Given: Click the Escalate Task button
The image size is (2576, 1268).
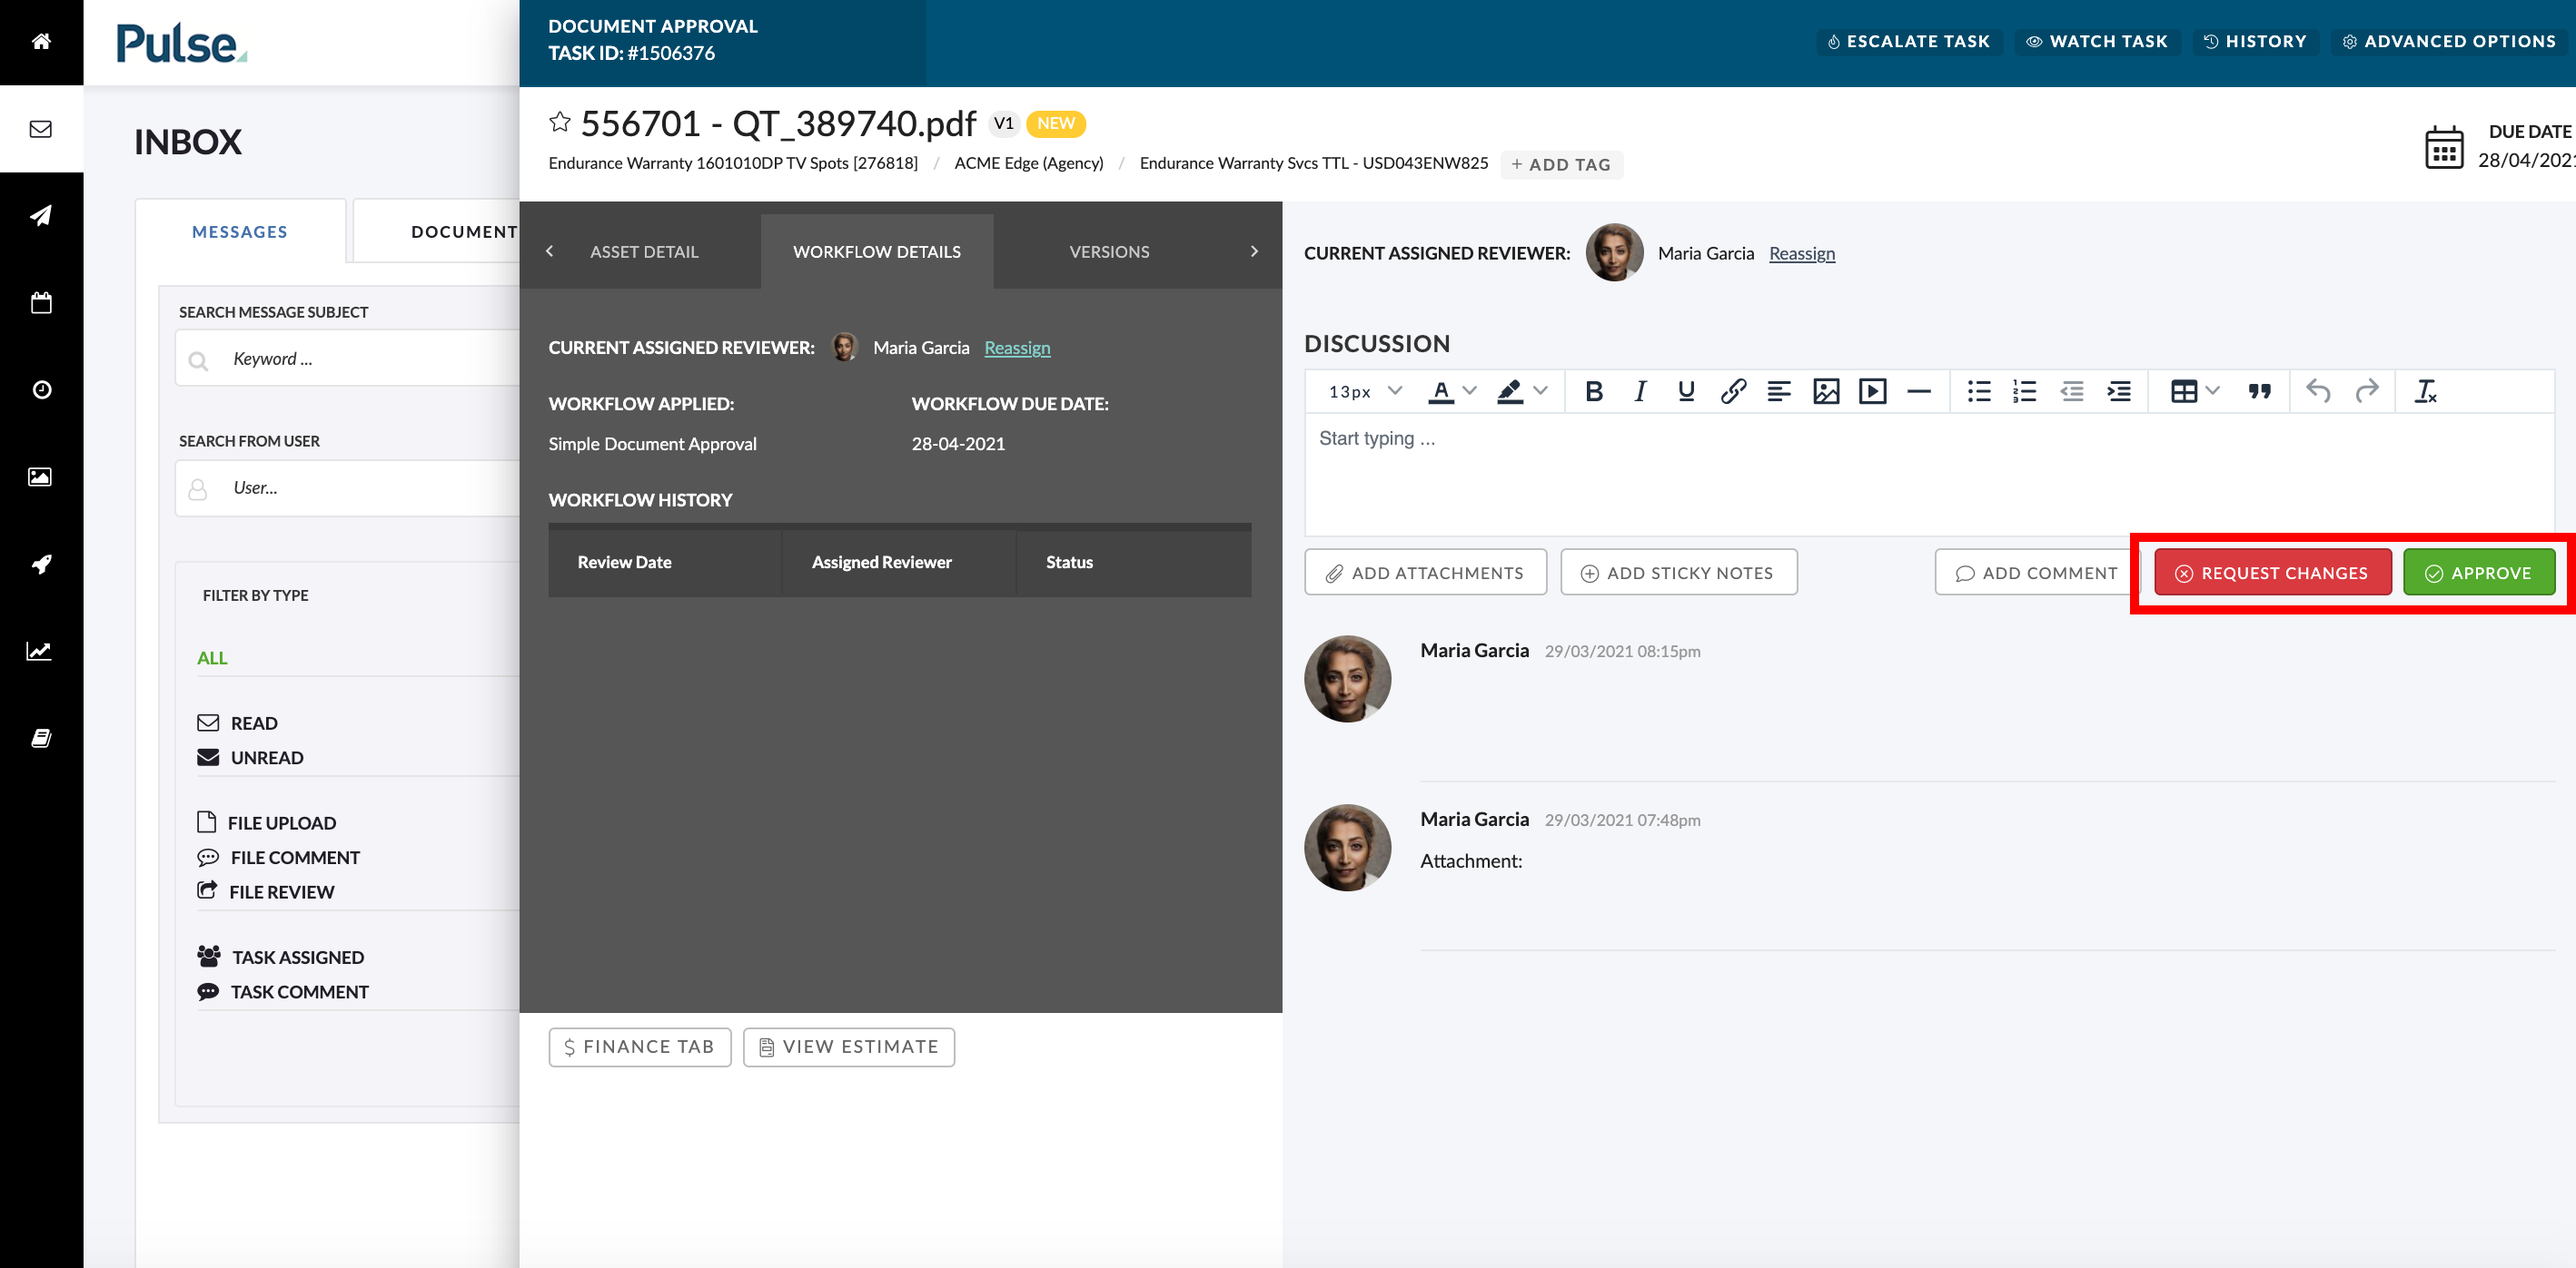Looking at the screenshot, I should coord(1908,41).
